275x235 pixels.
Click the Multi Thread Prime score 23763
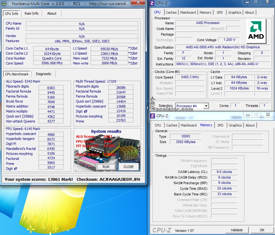[x=121, y=120]
